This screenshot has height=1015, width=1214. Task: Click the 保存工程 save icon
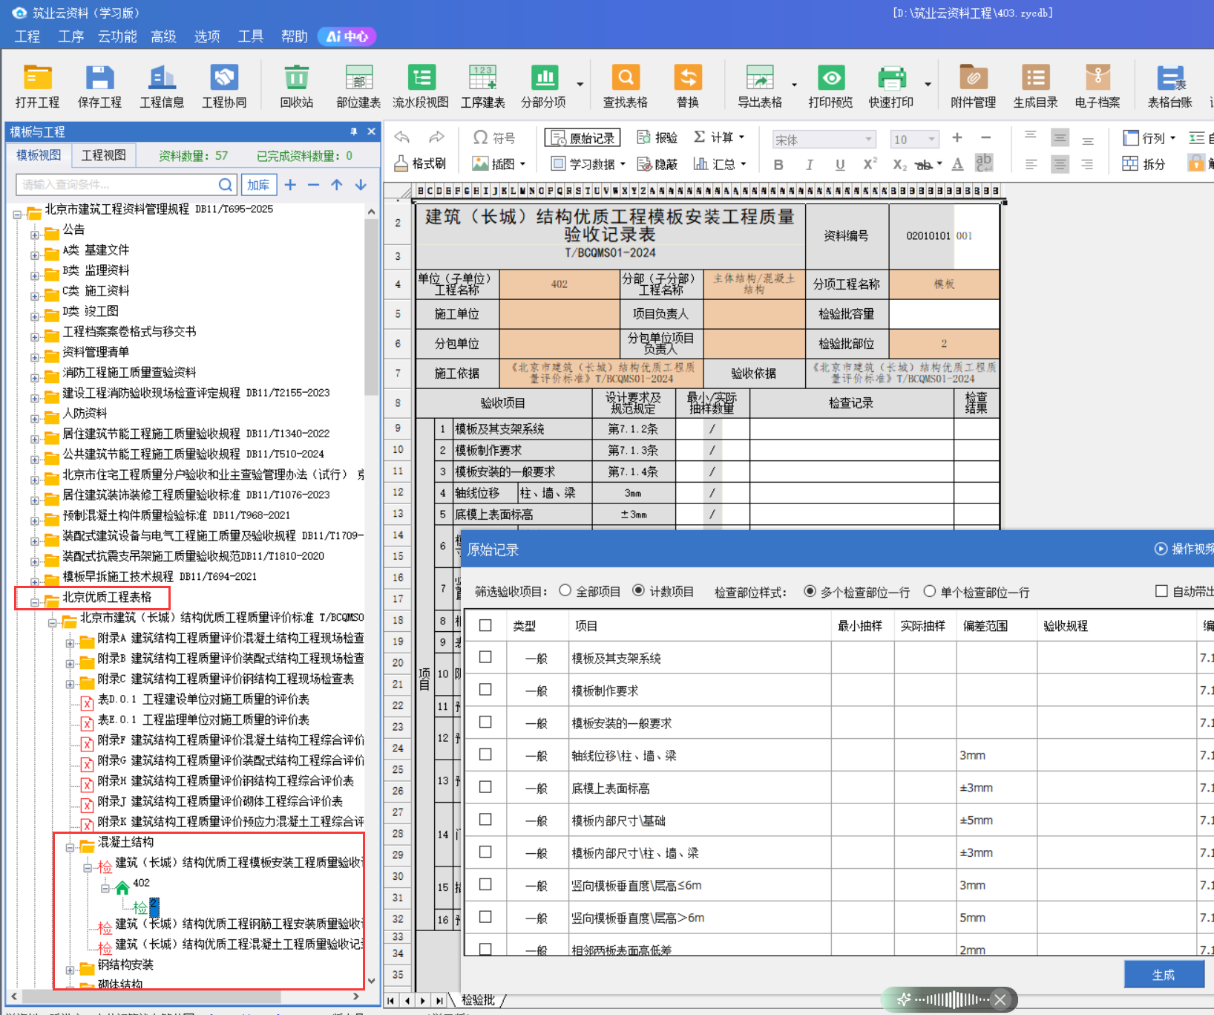99,78
